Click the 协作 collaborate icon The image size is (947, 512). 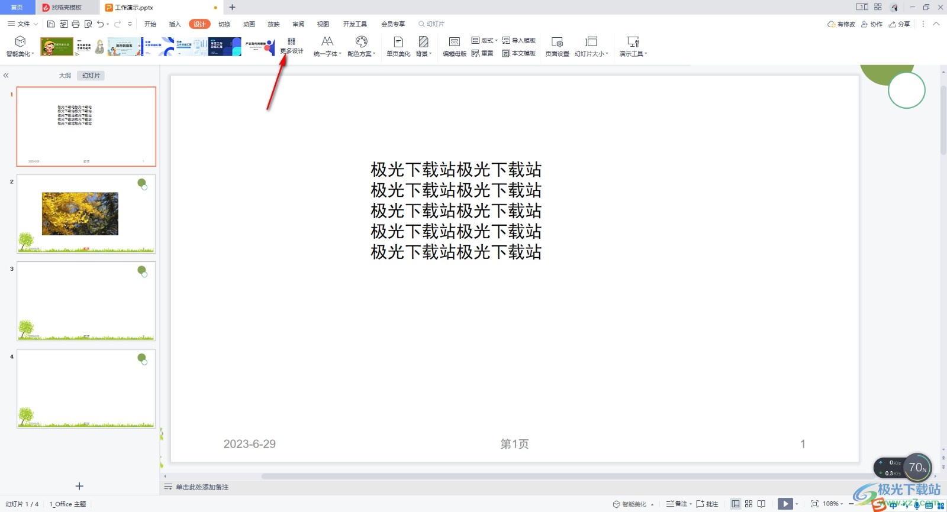coord(872,24)
